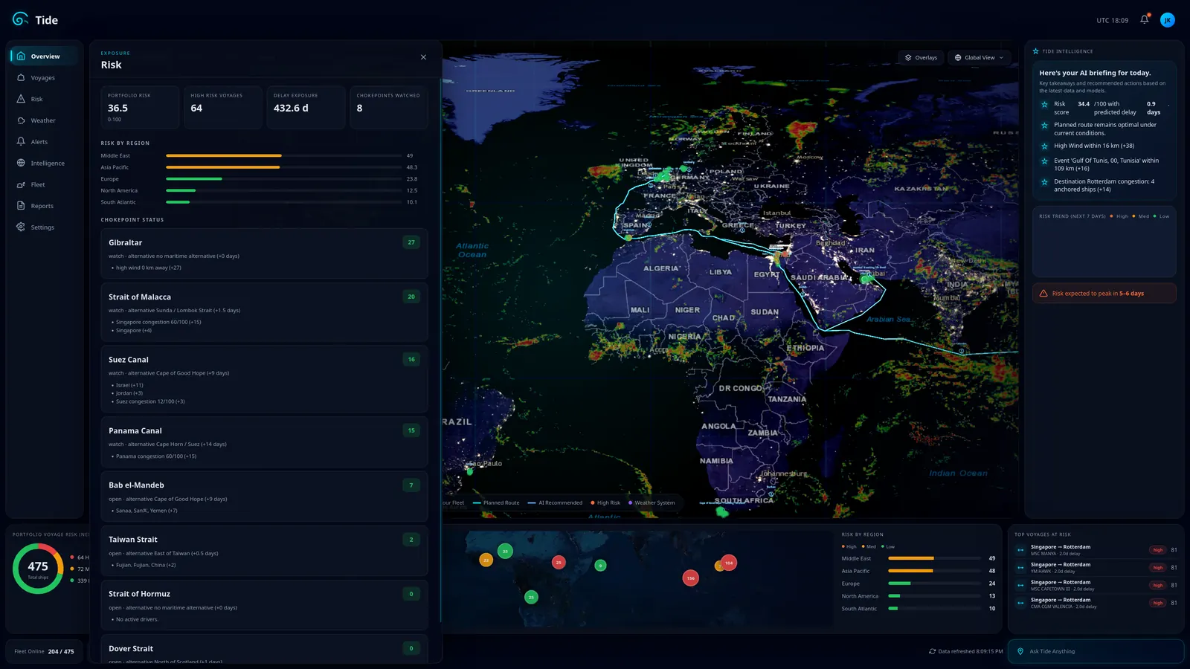Toggle Planned Route legend item on map
The height and width of the screenshot is (669, 1190).
point(496,502)
